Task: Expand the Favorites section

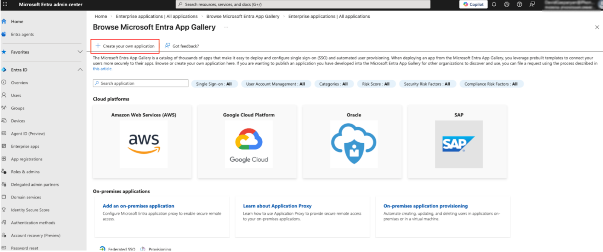Action: (x=80, y=52)
